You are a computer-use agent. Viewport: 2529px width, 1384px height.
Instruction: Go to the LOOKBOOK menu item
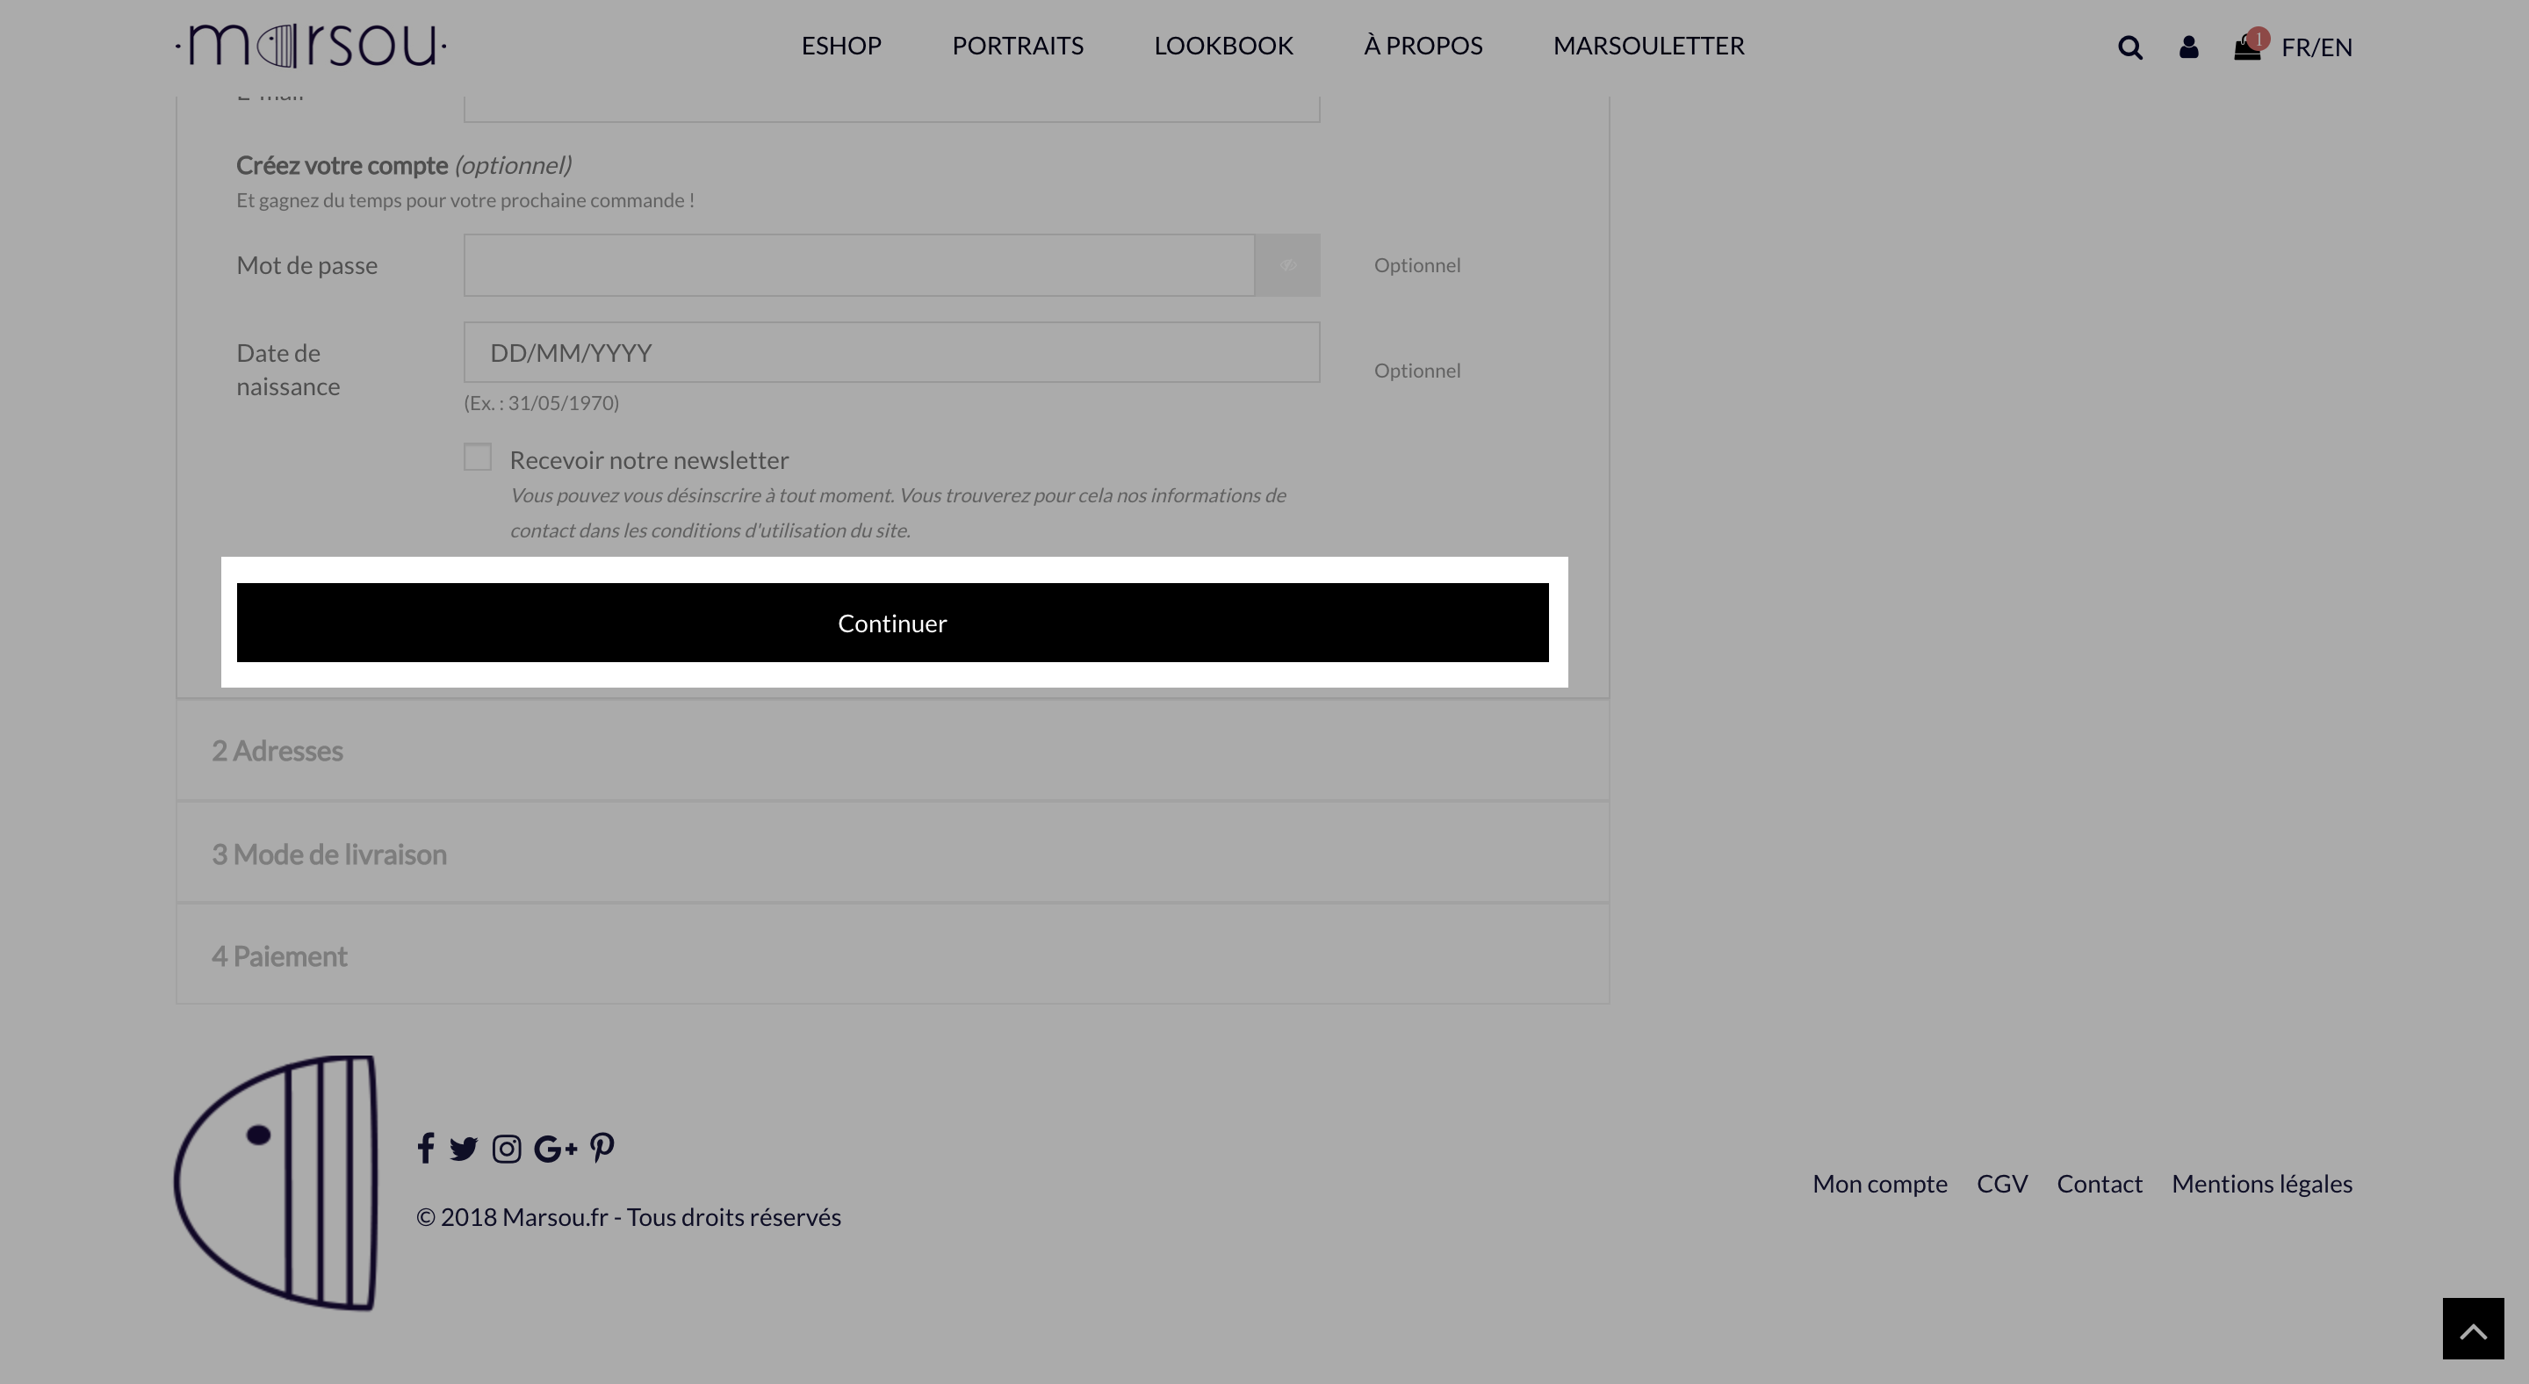coord(1223,47)
